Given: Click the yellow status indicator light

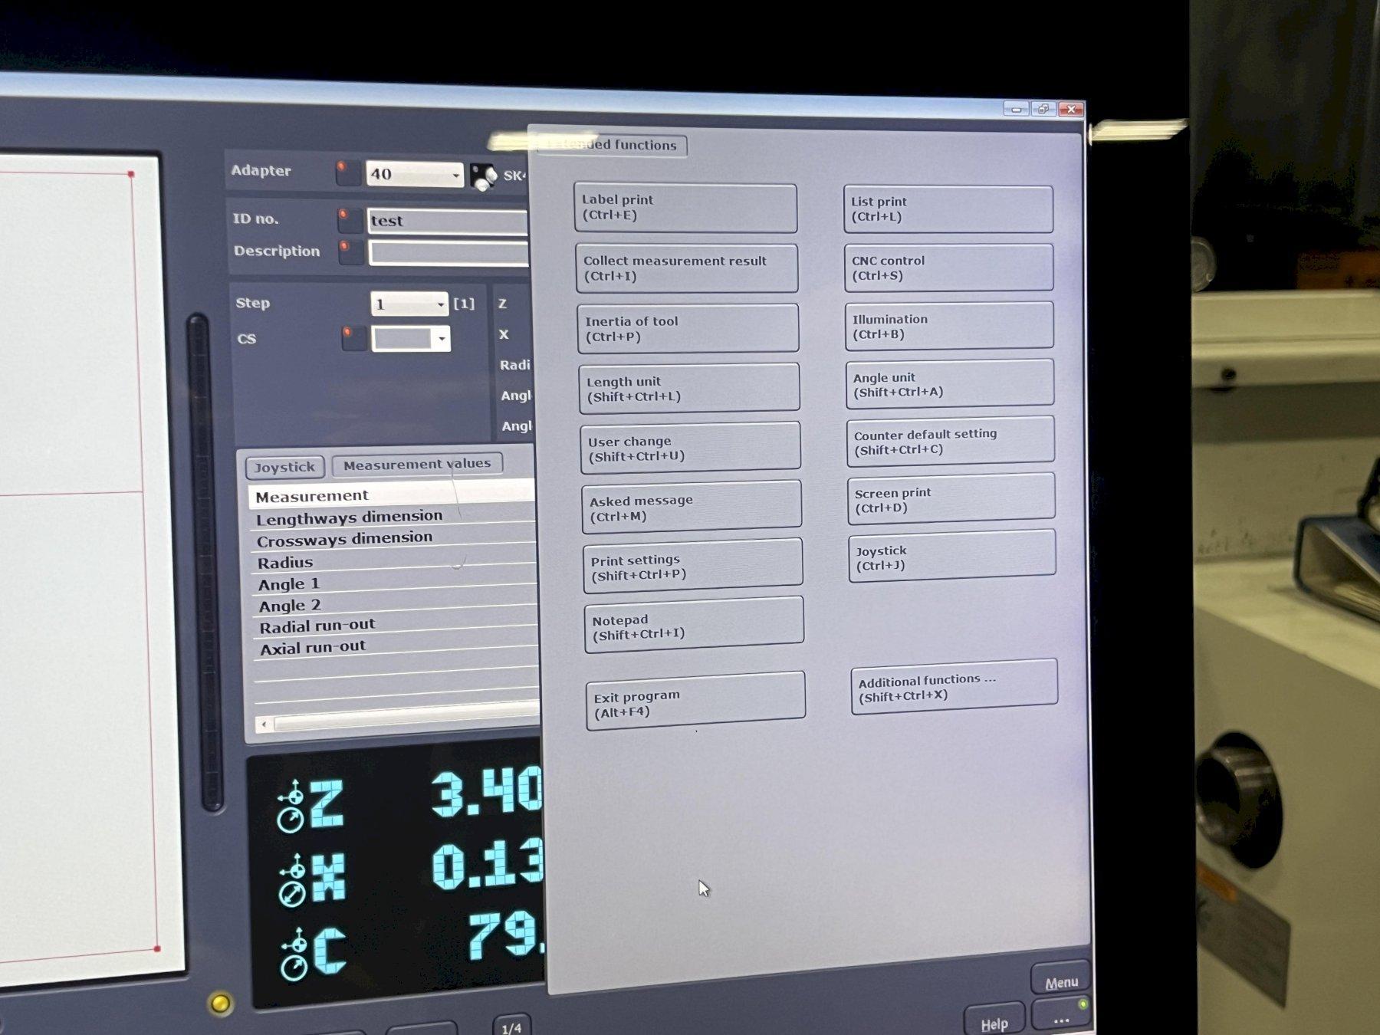Looking at the screenshot, I should pyautogui.click(x=220, y=1003).
